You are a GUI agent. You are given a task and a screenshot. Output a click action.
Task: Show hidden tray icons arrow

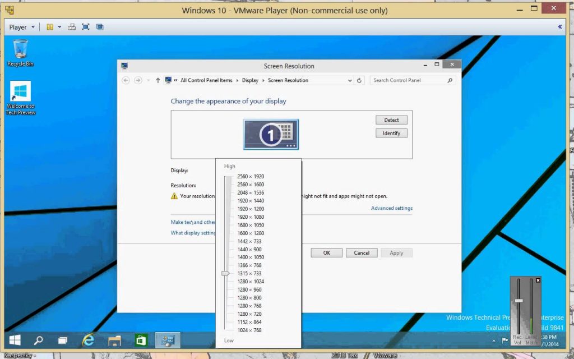click(494, 340)
